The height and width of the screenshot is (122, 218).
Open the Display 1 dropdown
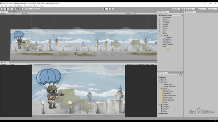(x=5, y=64)
